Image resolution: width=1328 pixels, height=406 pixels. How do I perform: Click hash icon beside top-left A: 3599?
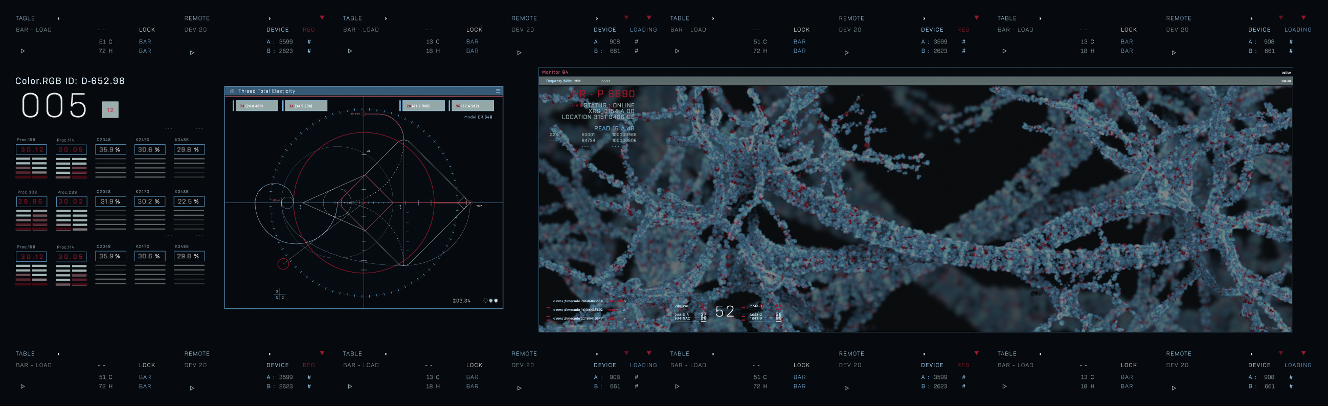309,42
